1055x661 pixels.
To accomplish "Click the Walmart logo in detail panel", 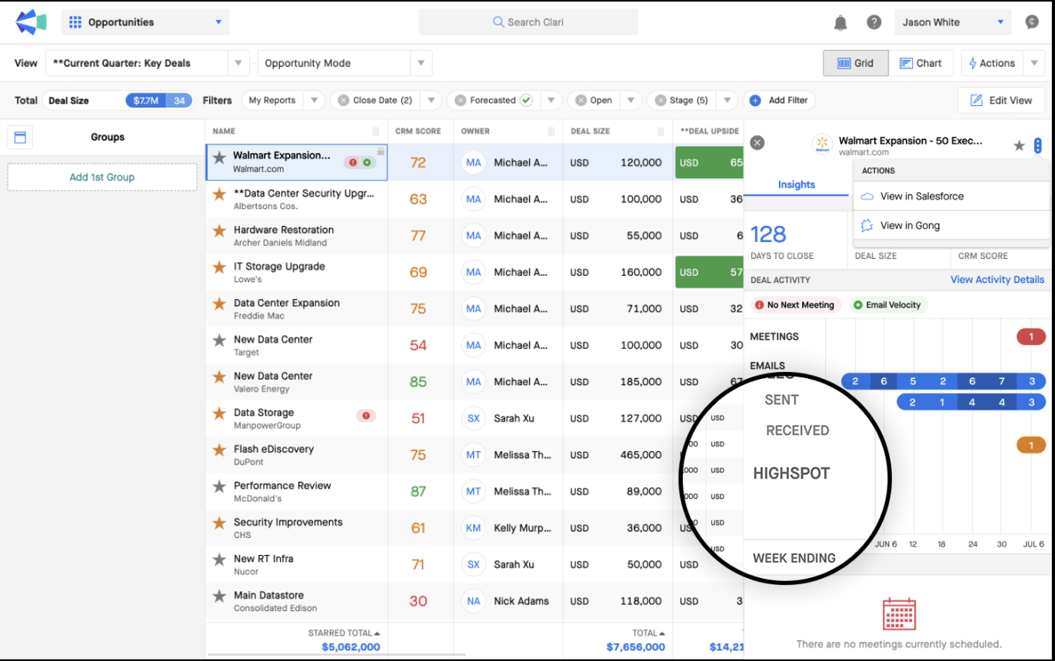I will tap(823, 144).
